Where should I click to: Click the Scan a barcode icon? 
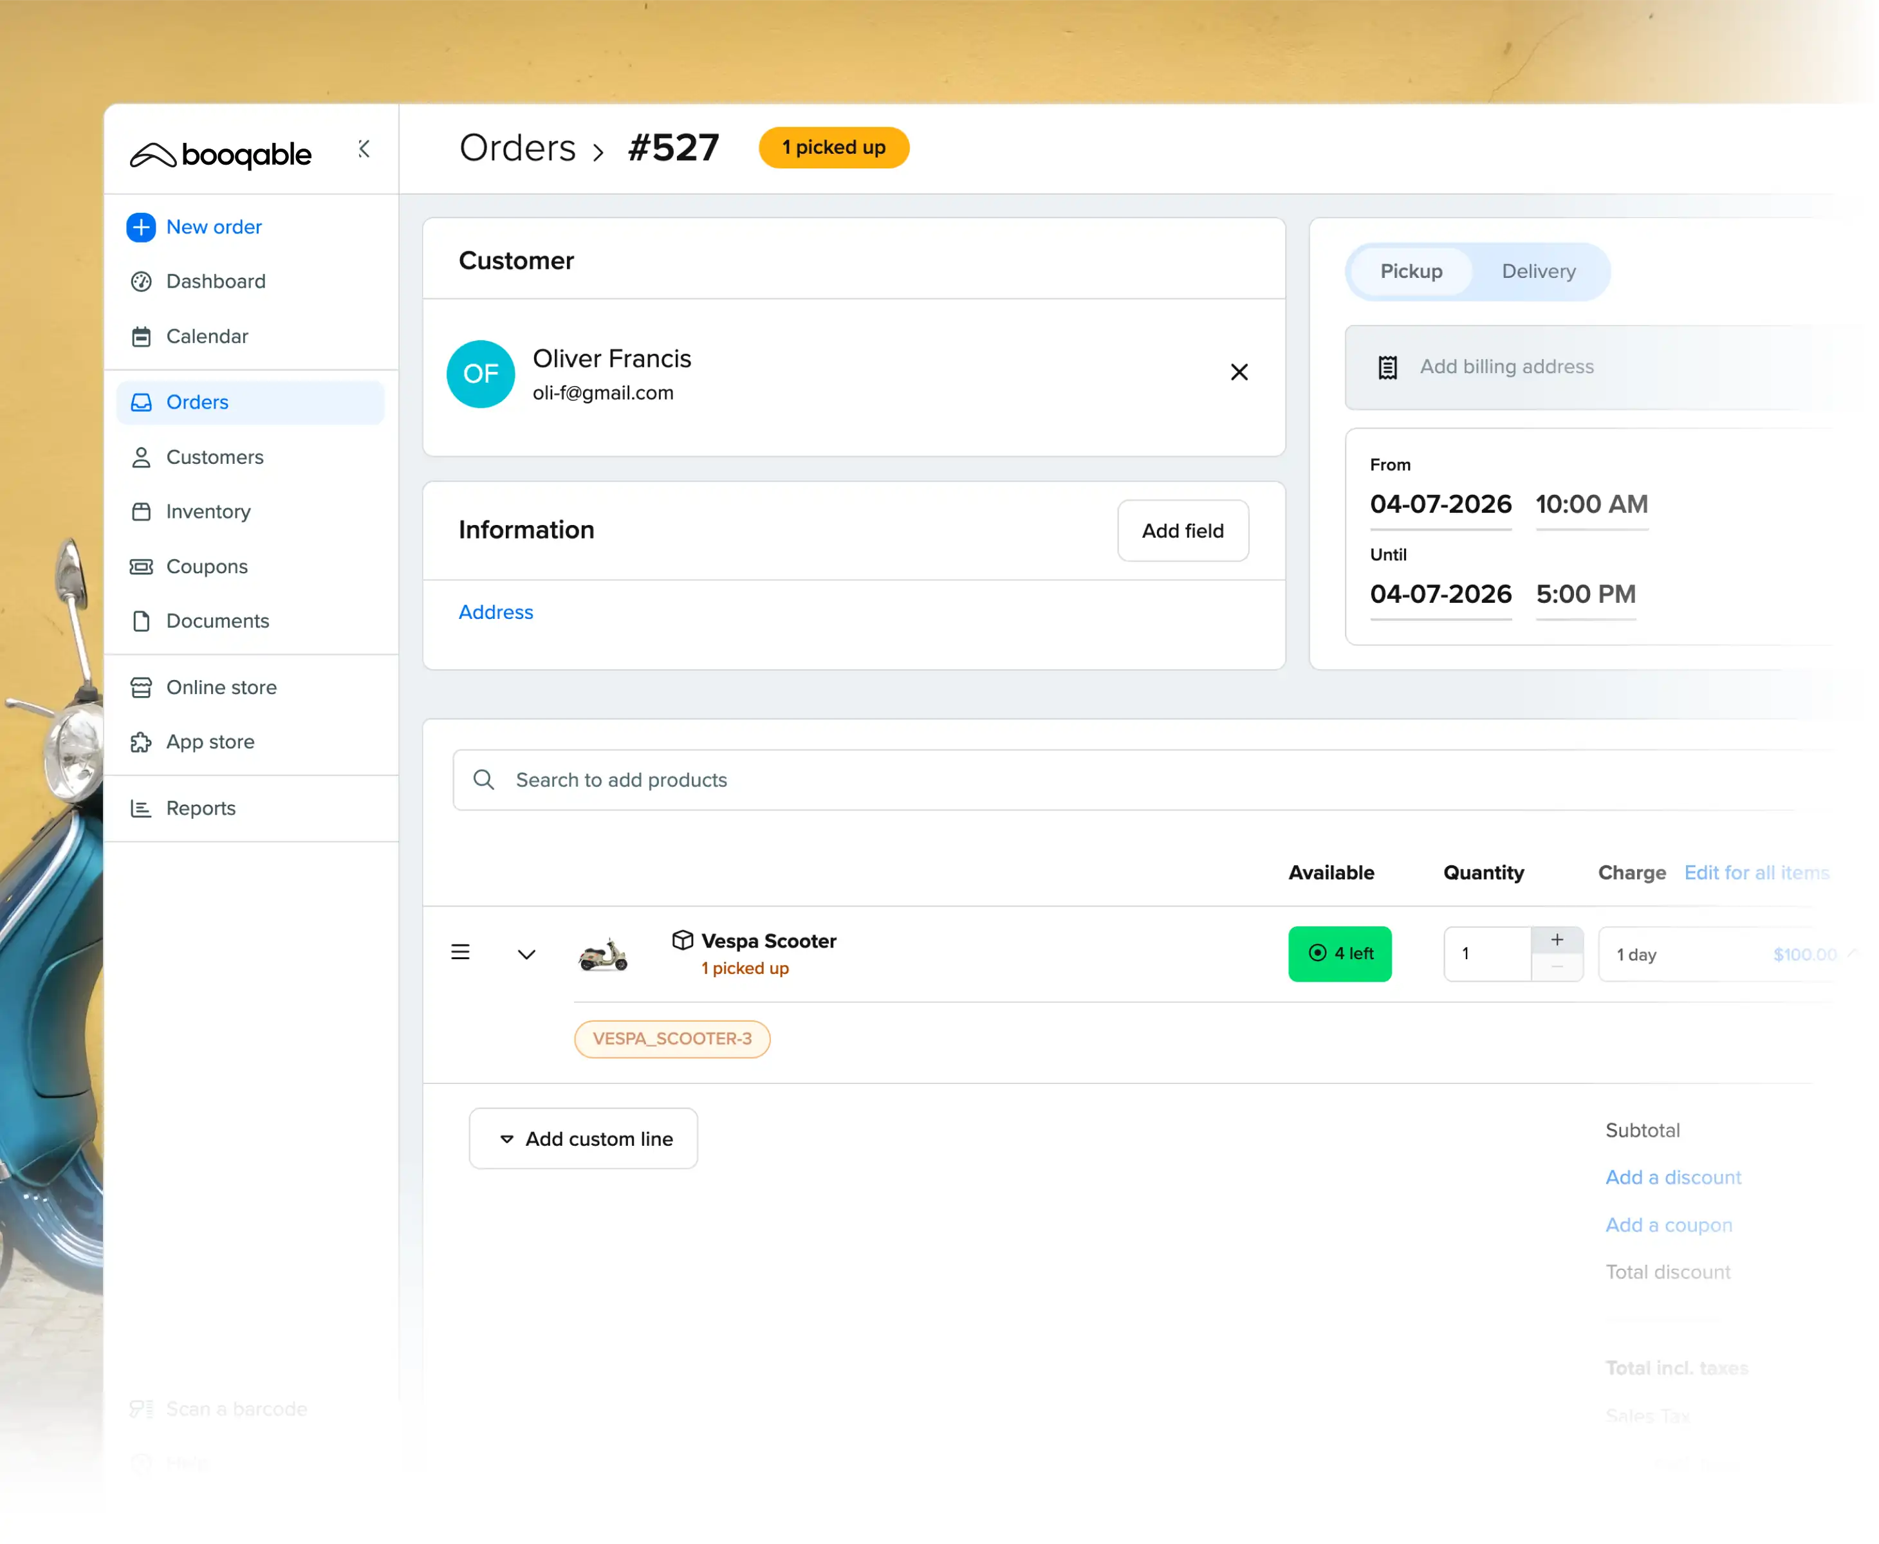(140, 1409)
